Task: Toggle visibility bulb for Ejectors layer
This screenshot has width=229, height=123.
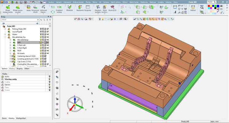Action: click(x=49, y=85)
